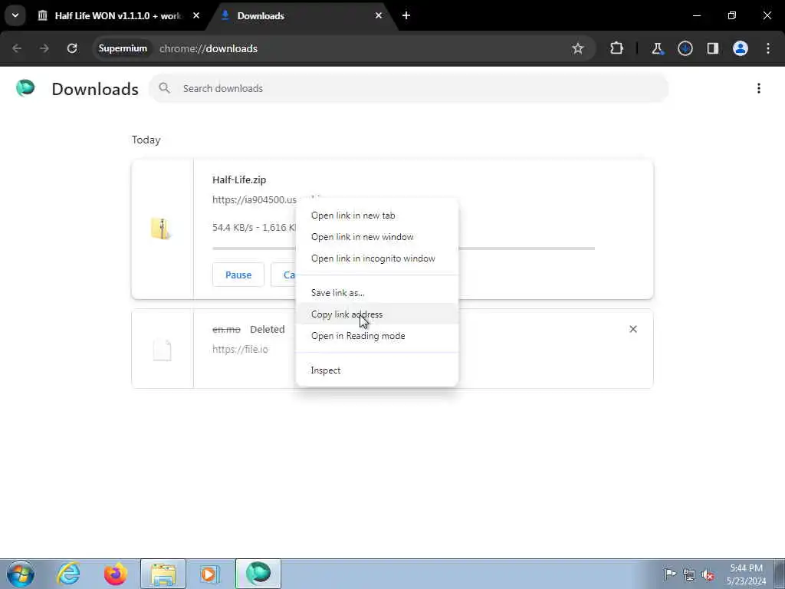Select Save link as...
Image resolution: width=785 pixels, height=589 pixels.
click(x=377, y=292)
